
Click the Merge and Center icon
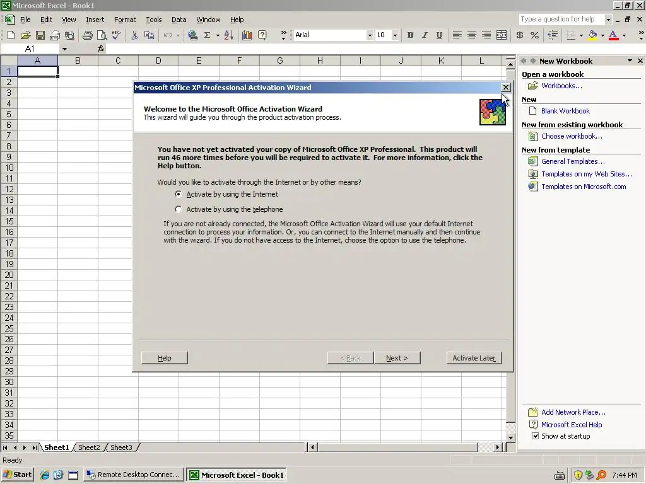point(502,35)
